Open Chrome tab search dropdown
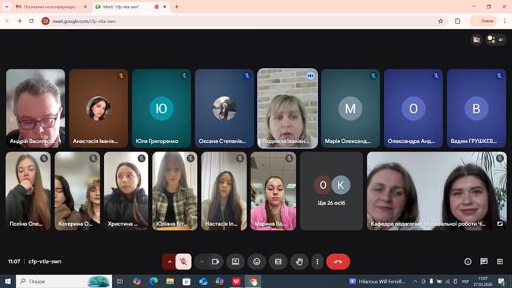The width and height of the screenshot is (512, 288). pyautogui.click(x=7, y=7)
